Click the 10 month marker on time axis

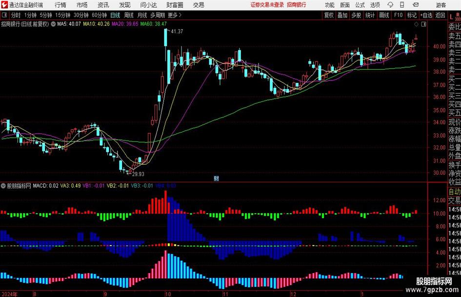tap(168, 294)
